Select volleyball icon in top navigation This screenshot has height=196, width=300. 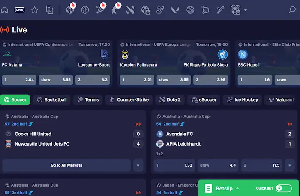click(x=190, y=10)
